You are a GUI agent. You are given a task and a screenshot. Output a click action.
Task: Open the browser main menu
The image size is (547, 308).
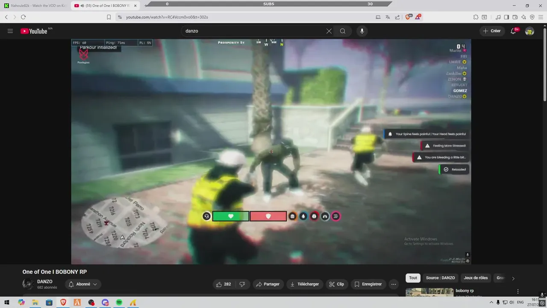click(x=541, y=17)
